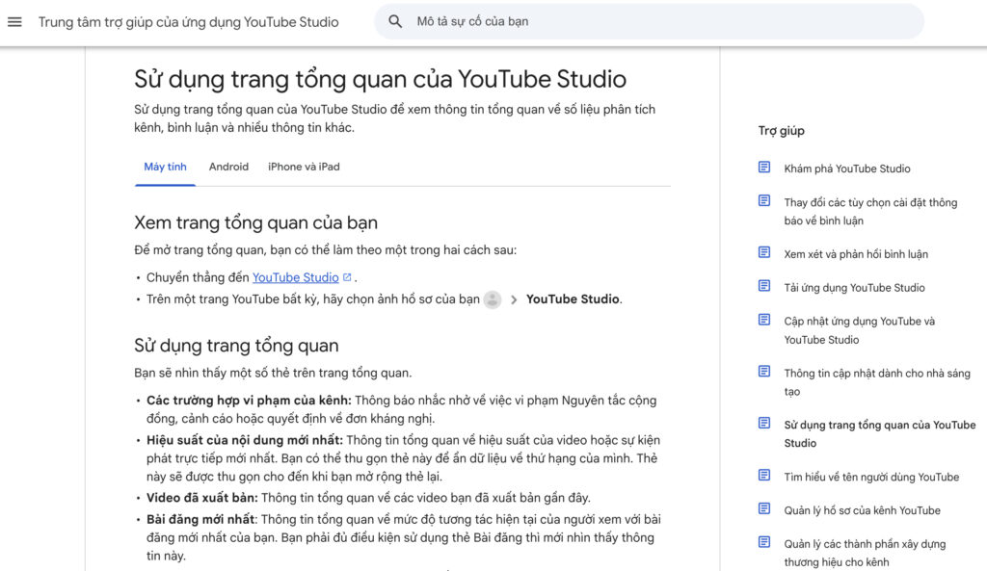Click article icon beside 'Tìm hiểu về tên người dùng'
This screenshot has height=571, width=987.
[764, 475]
